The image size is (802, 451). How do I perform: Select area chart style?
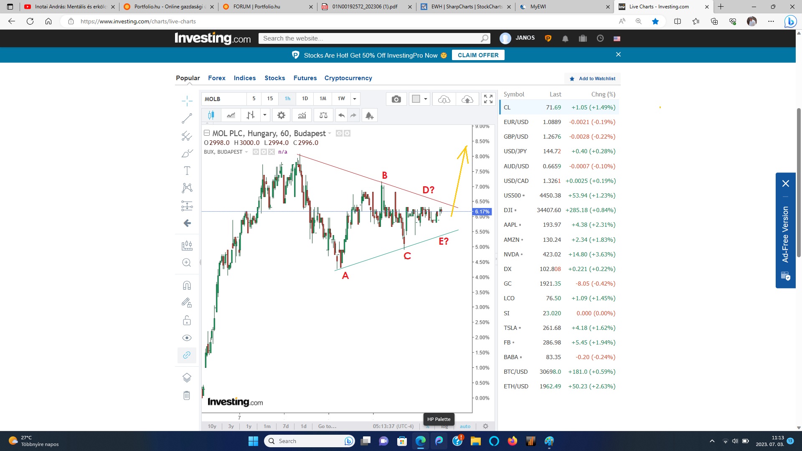(231, 115)
